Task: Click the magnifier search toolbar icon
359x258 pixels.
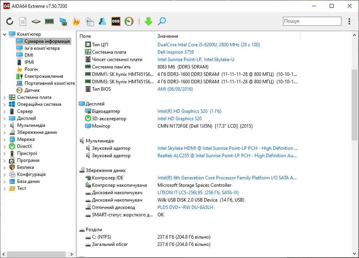Action: 162,21
